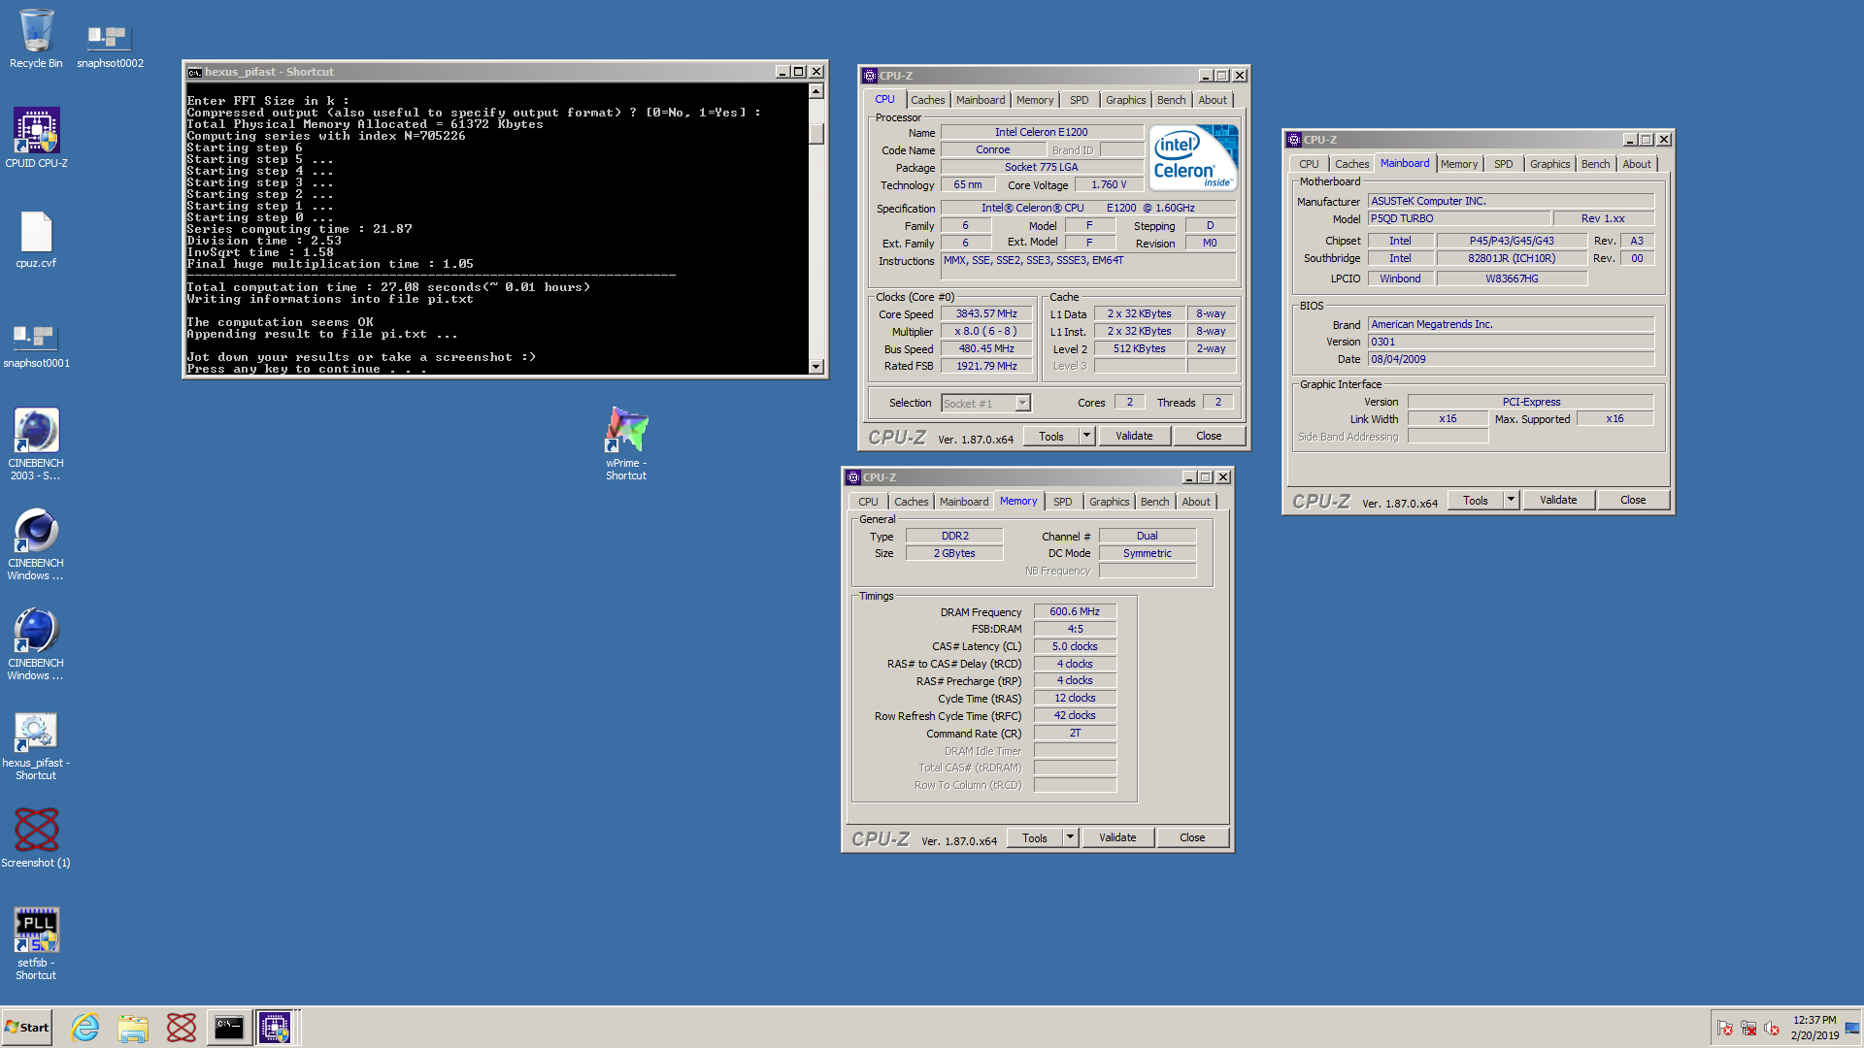Click the FSB:DRAM ratio 4:5 value
This screenshot has width=1864, height=1048.
(1075, 629)
